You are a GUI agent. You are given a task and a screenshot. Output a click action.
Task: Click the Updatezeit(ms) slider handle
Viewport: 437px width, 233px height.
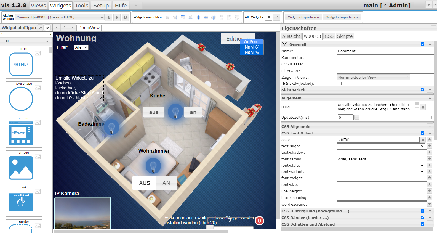click(x=357, y=117)
